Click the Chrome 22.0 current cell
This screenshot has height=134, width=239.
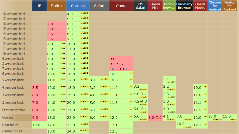click(78, 117)
